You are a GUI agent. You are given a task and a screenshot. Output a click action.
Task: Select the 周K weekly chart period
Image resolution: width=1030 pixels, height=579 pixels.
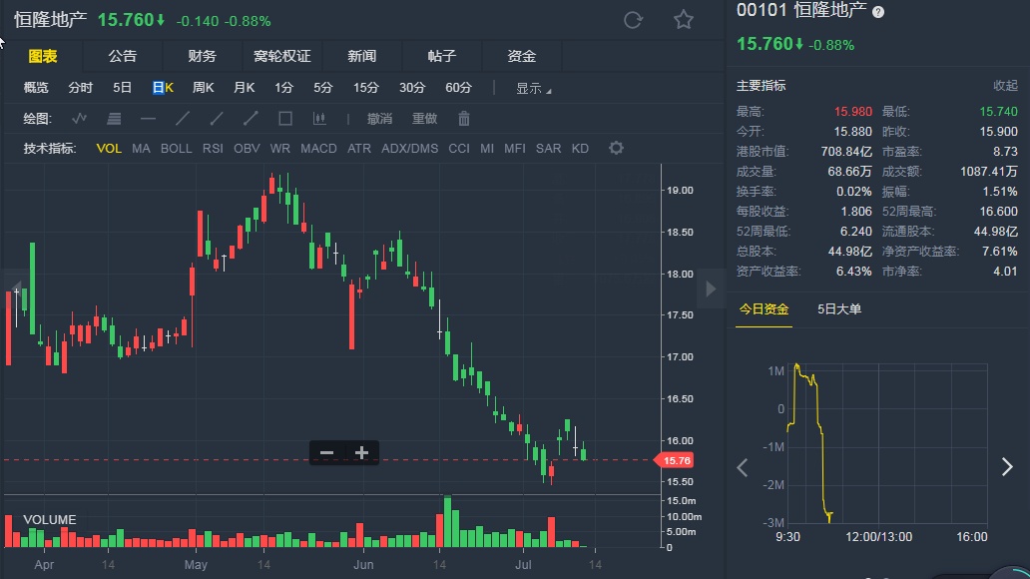coord(204,88)
